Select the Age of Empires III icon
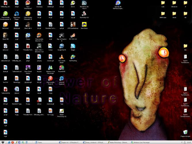Screen dimensions: 192x144 (x=61, y=35)
